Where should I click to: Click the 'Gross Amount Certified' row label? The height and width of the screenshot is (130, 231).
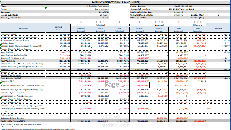(x=11, y=78)
